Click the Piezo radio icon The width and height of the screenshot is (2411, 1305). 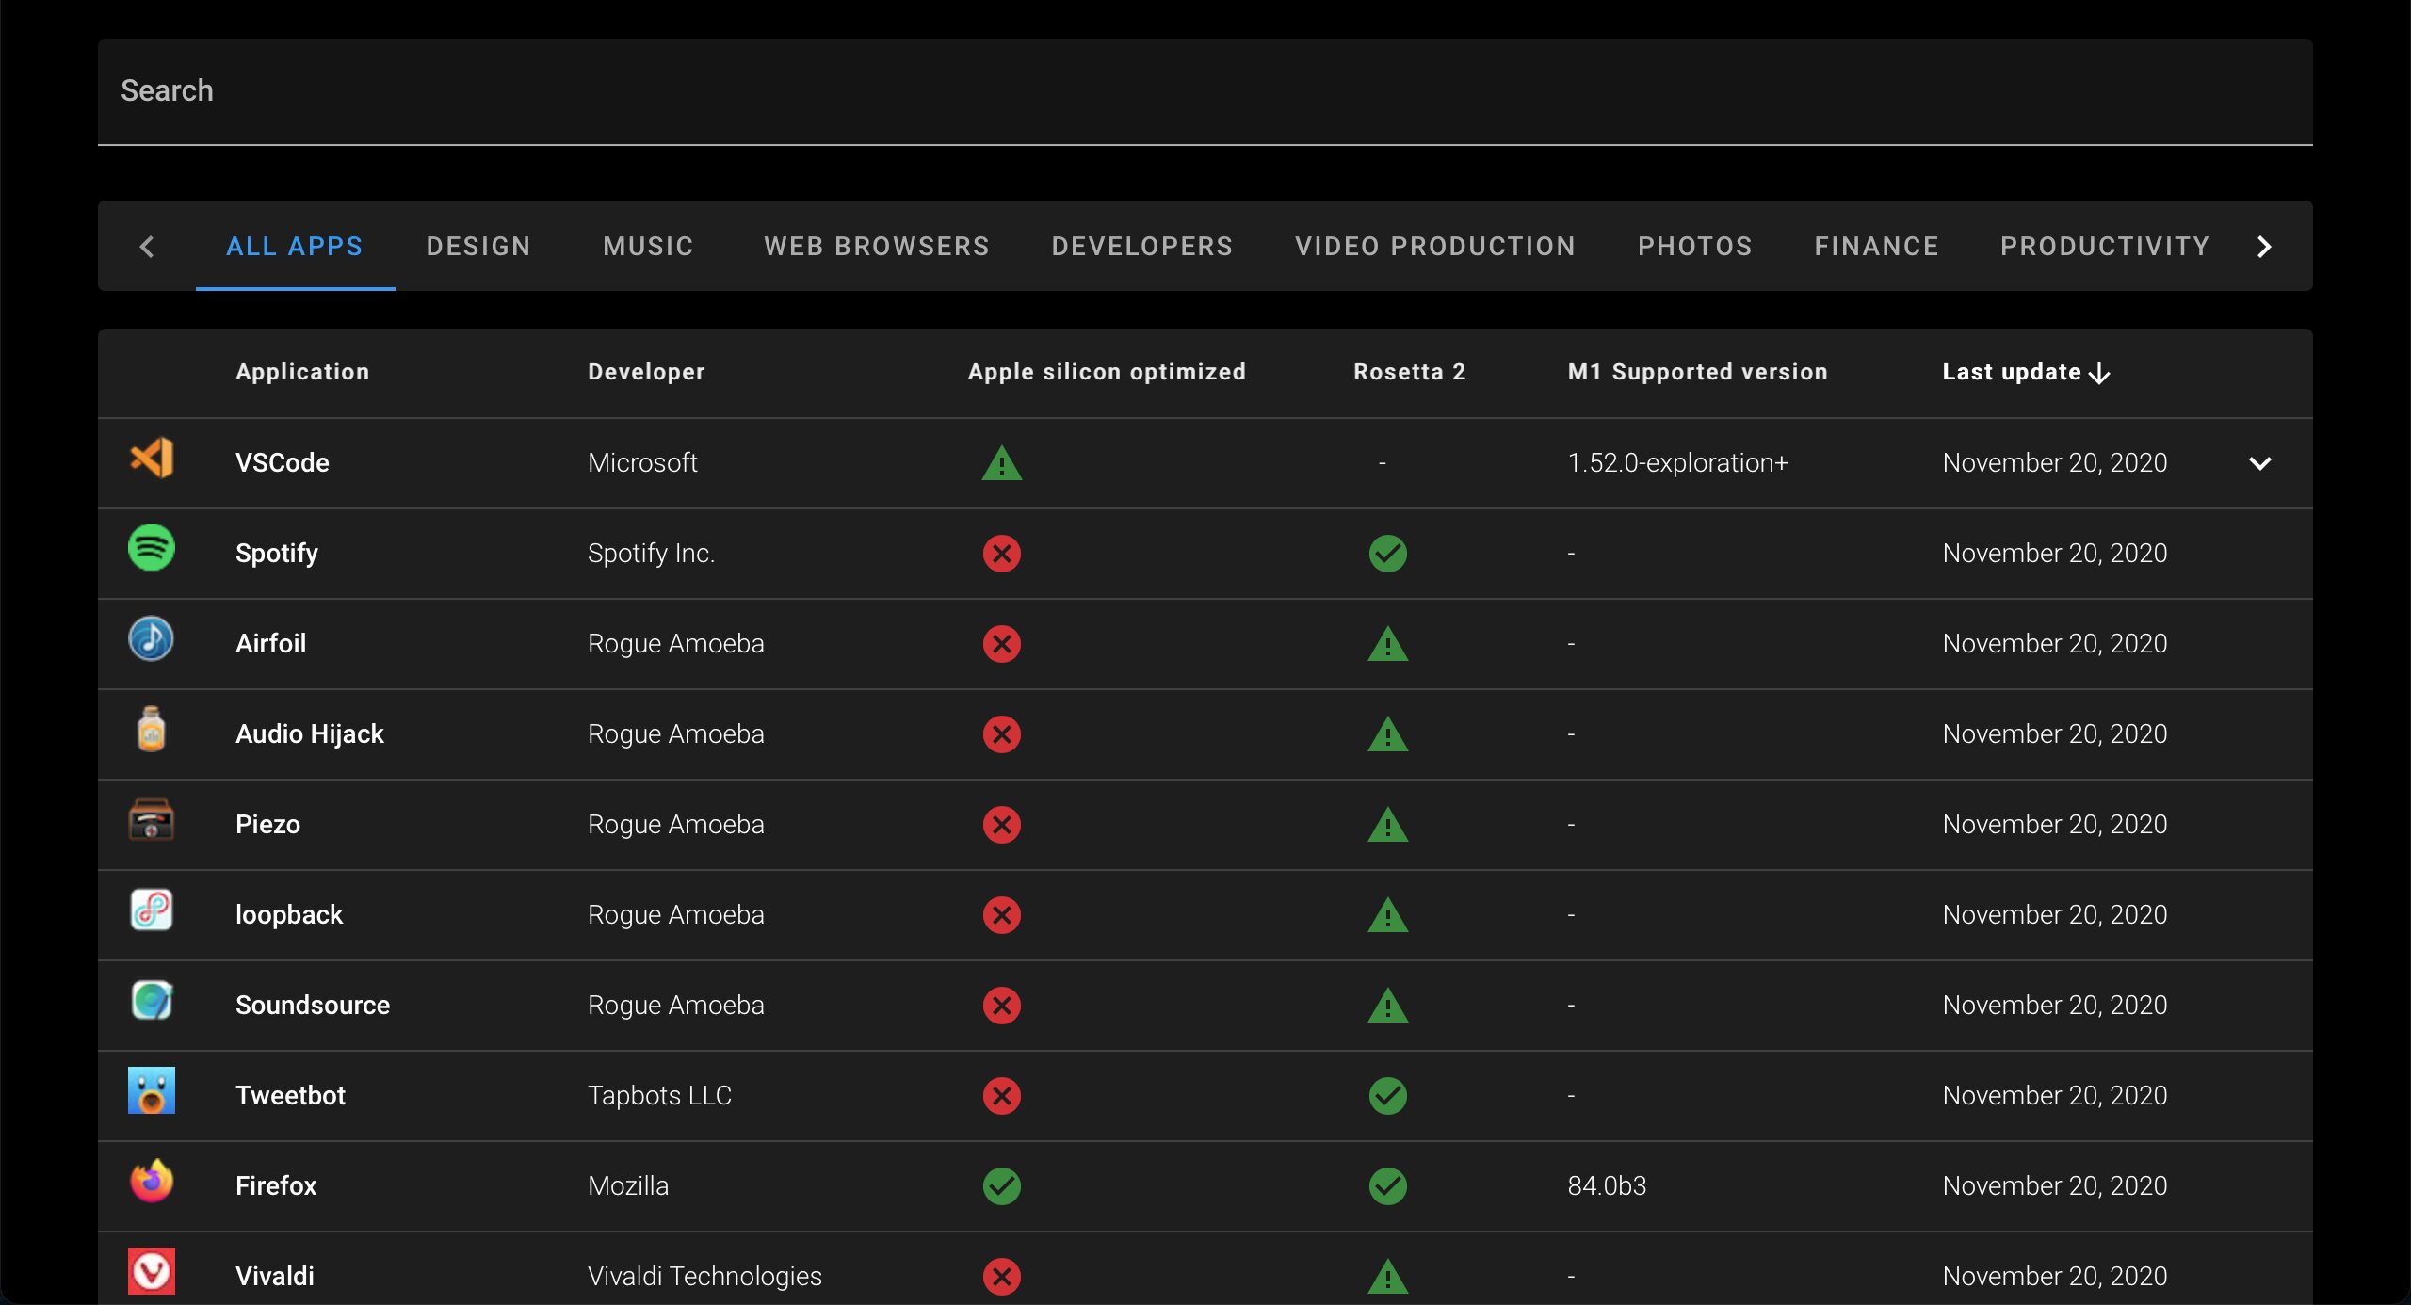pos(152,819)
